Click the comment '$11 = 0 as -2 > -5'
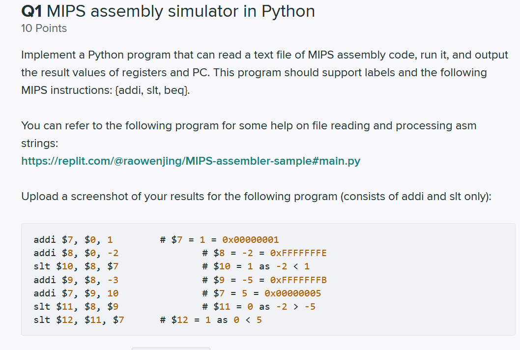The image size is (520, 350). (259, 307)
